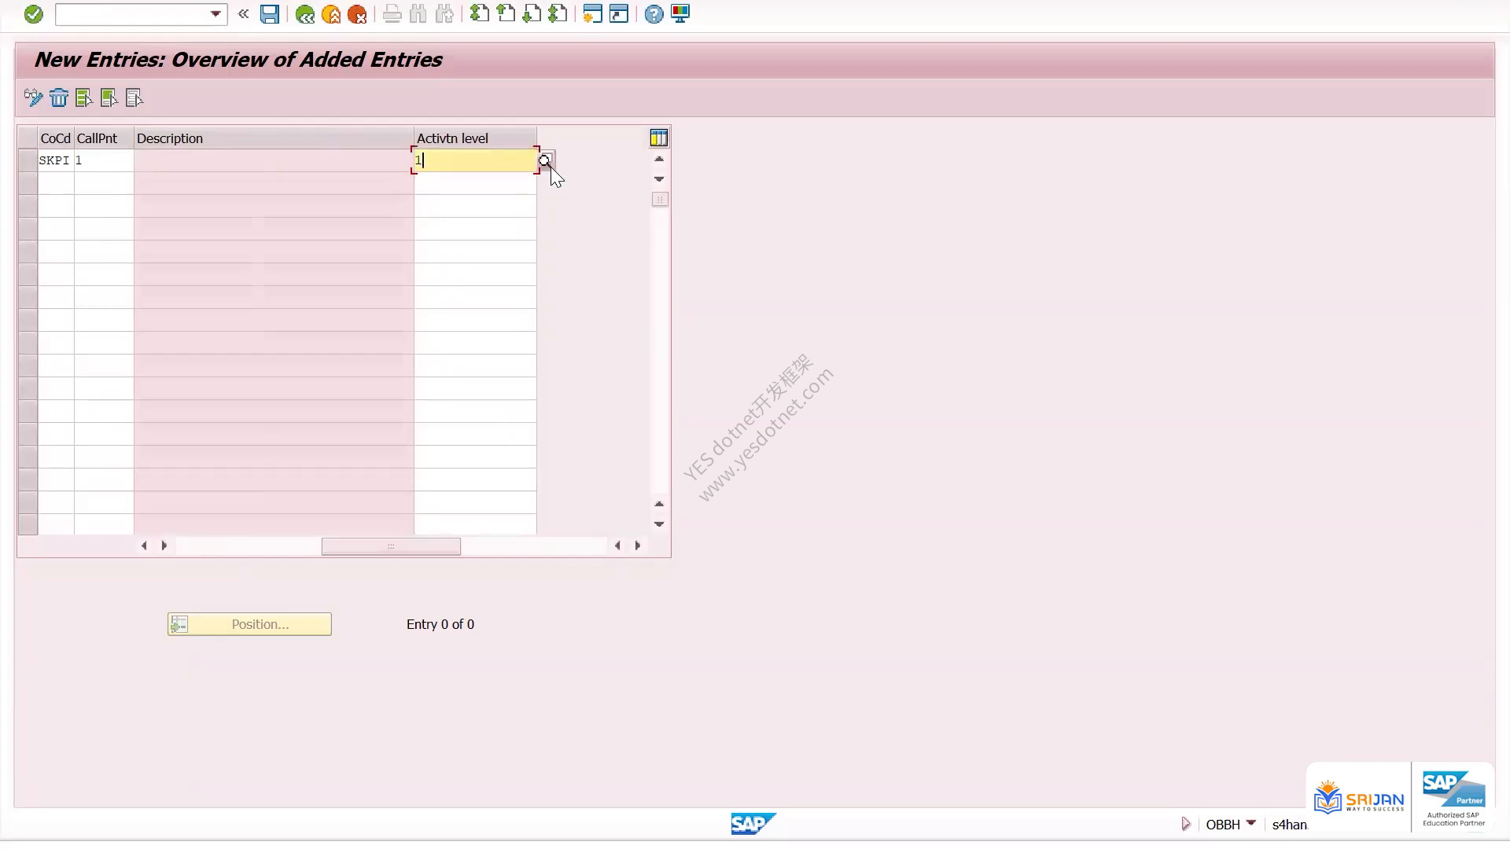Select the first row using its row selector
Viewport: 1510px width, 849px height.
(x=28, y=160)
